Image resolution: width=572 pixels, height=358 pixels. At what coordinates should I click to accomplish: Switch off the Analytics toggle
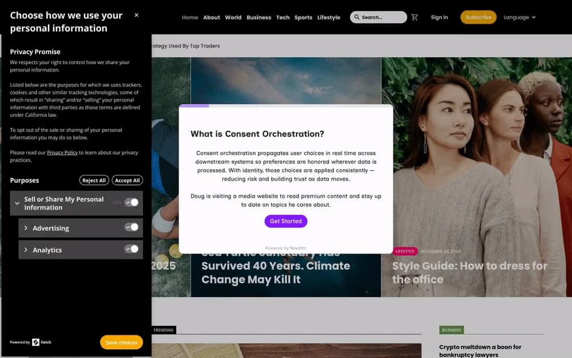132,249
